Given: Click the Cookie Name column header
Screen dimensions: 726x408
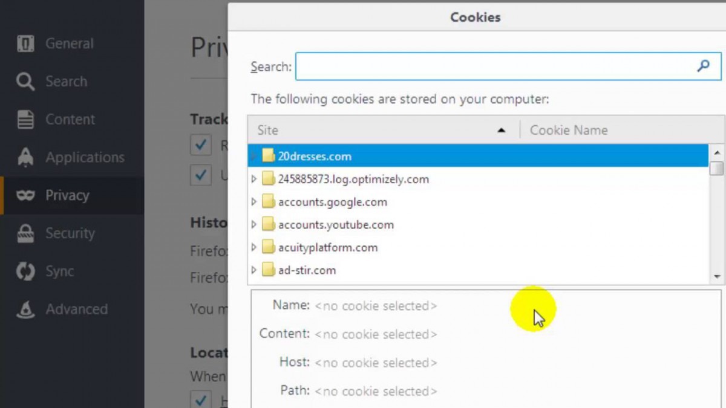Looking at the screenshot, I should click(x=568, y=129).
